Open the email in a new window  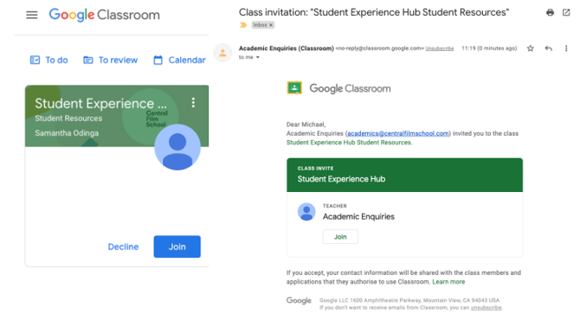[x=566, y=13]
